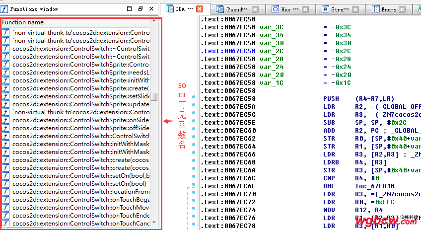The image size is (421, 230).
Task: Select ControlSwitch::ControlSwitch function row
Action: tap(75, 136)
